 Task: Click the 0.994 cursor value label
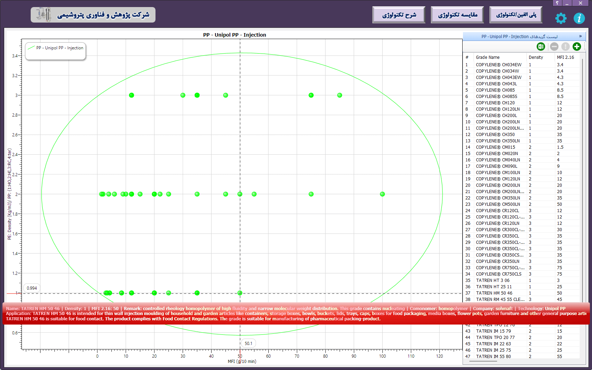[32, 288]
